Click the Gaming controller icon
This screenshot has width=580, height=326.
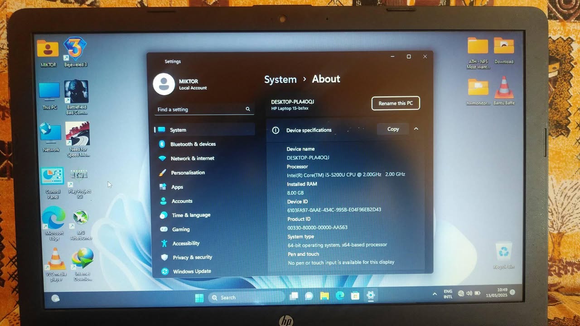[164, 230]
